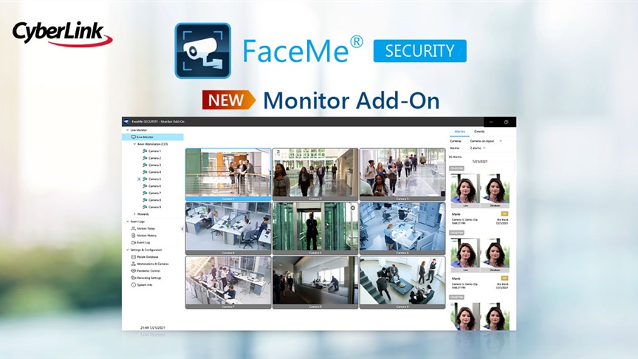The height and width of the screenshot is (359, 638).
Task: Open Event Log via its camera icon
Action: [133, 242]
